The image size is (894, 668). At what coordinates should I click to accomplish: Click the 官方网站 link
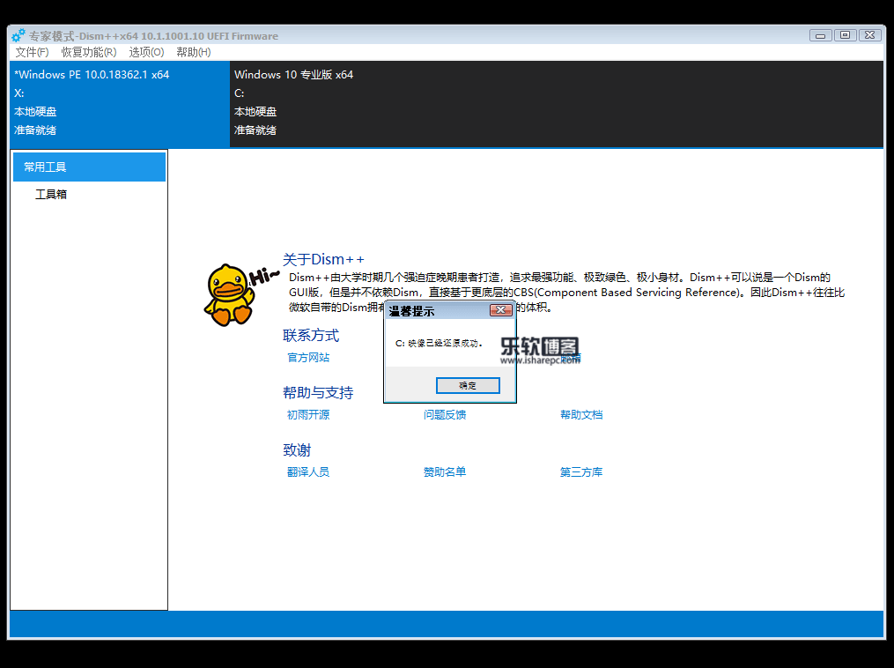coord(308,358)
